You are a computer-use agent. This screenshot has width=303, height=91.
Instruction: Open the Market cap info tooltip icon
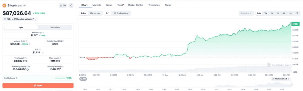pyautogui.click(x=43, y=33)
